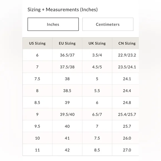This screenshot has height=161, width=161.
Task: Select the US size 6 cell
Action: (x=37, y=55)
